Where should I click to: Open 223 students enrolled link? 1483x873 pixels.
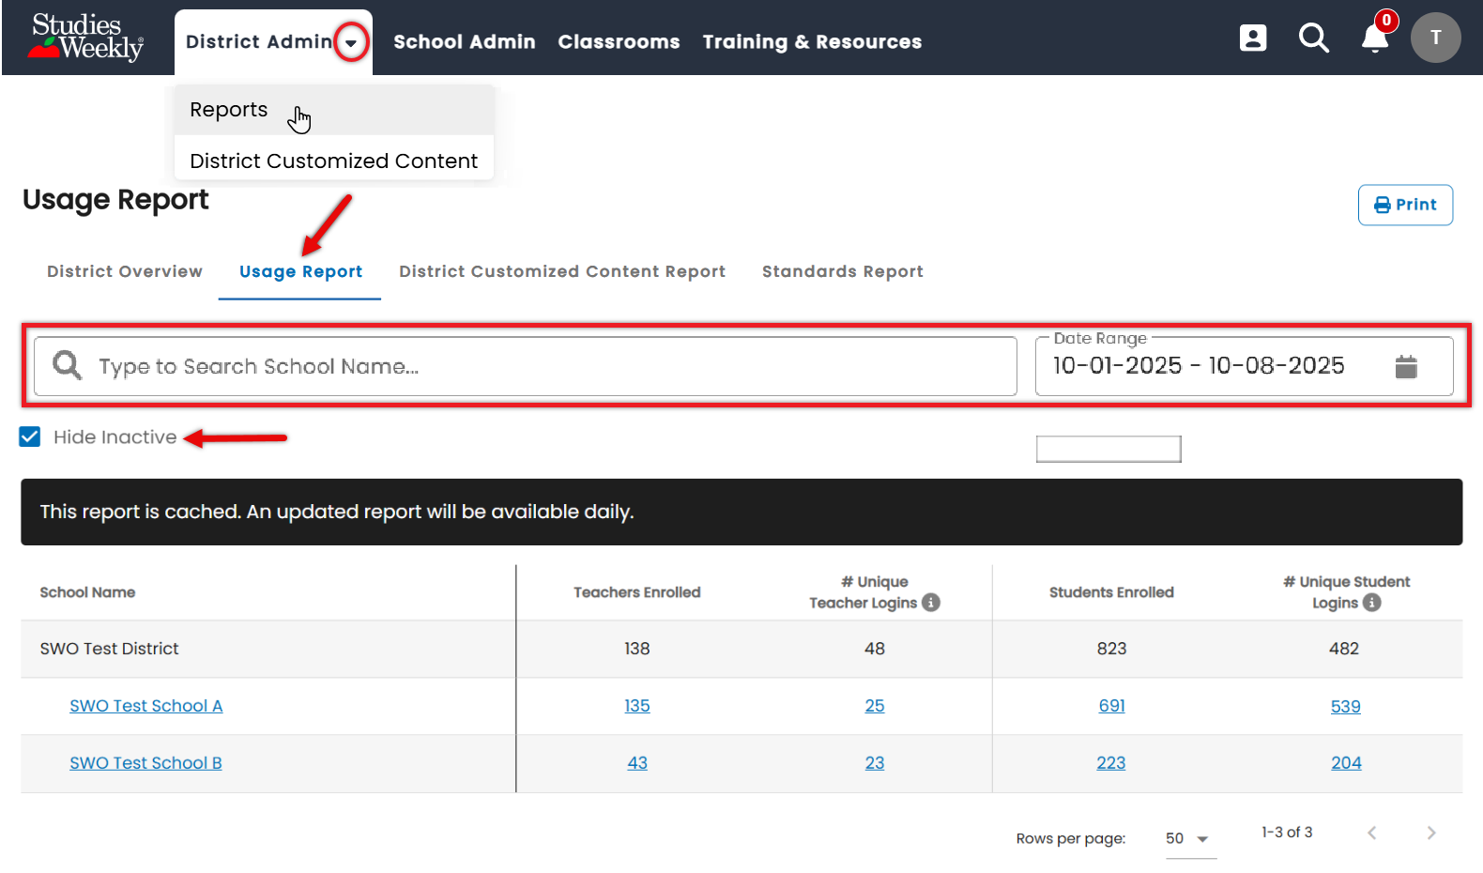pos(1111,763)
